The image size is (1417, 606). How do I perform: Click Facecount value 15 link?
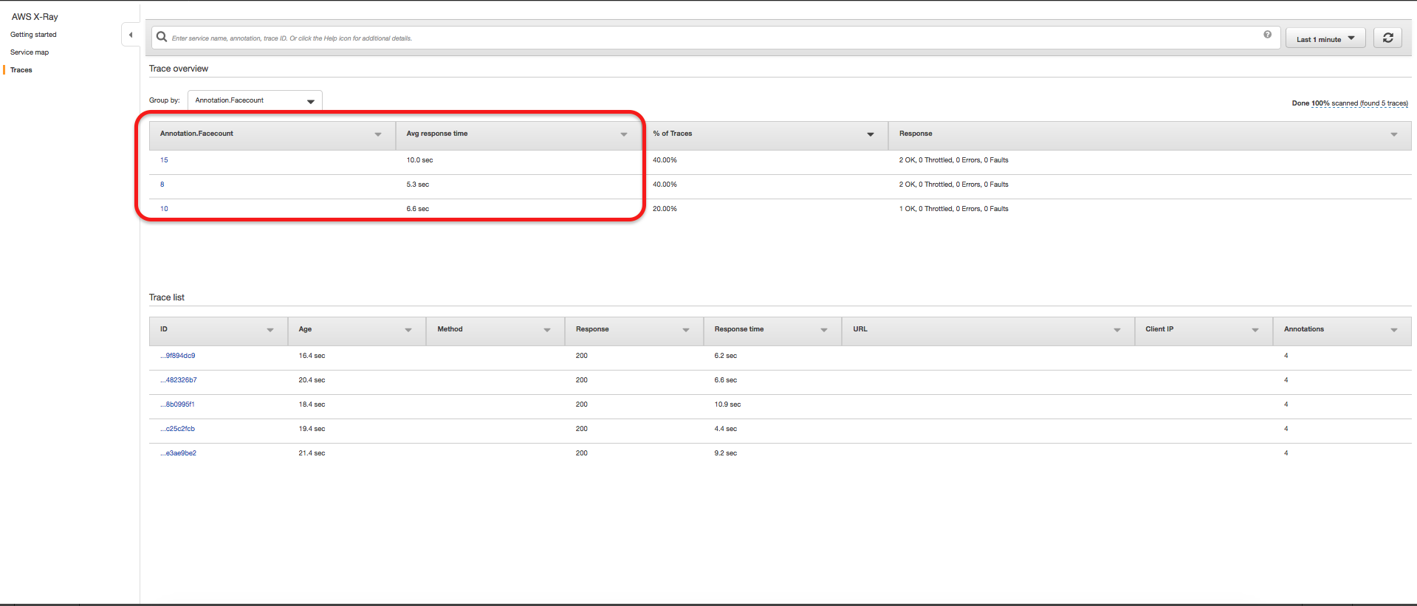pos(164,160)
